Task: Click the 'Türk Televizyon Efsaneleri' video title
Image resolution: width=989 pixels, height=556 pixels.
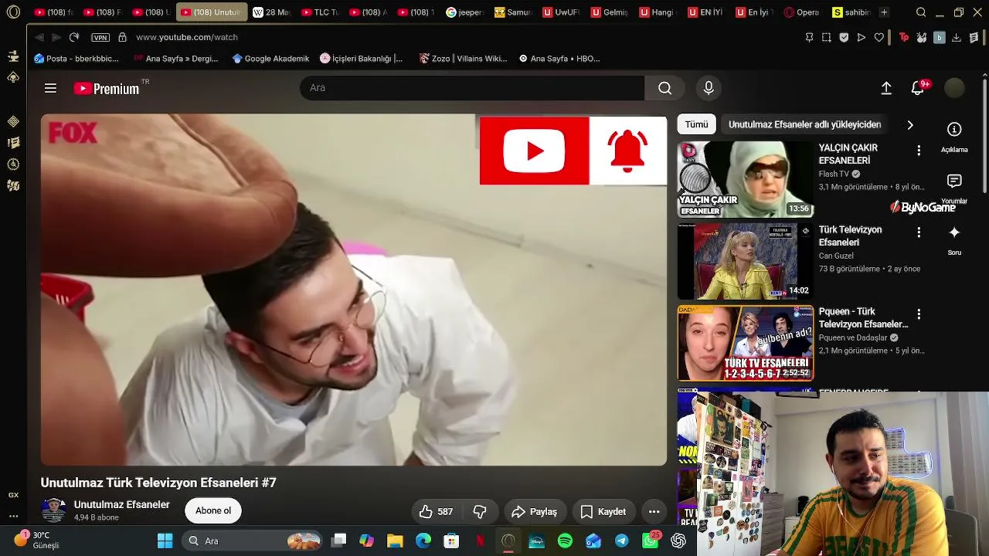Action: click(x=850, y=236)
